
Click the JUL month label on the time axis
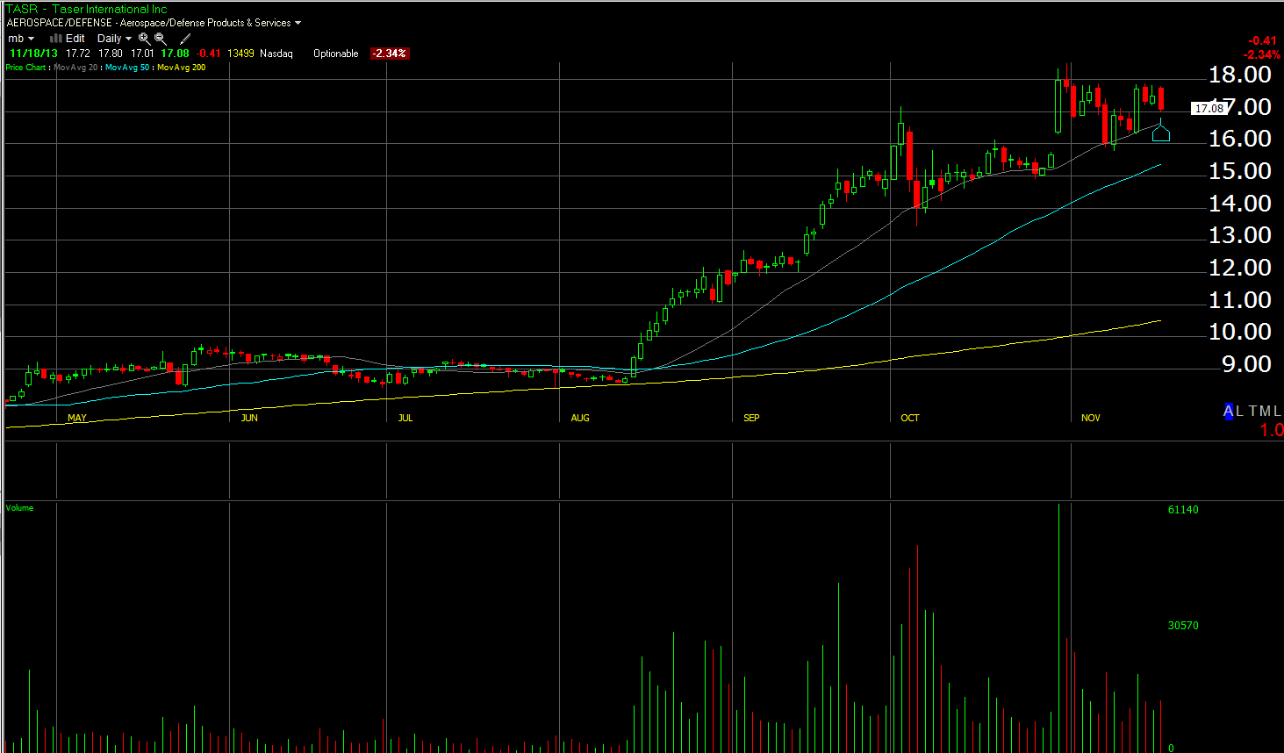(x=405, y=418)
